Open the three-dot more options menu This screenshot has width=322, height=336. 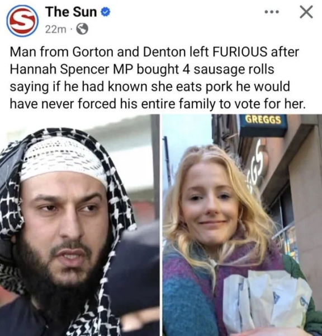tap(272, 12)
